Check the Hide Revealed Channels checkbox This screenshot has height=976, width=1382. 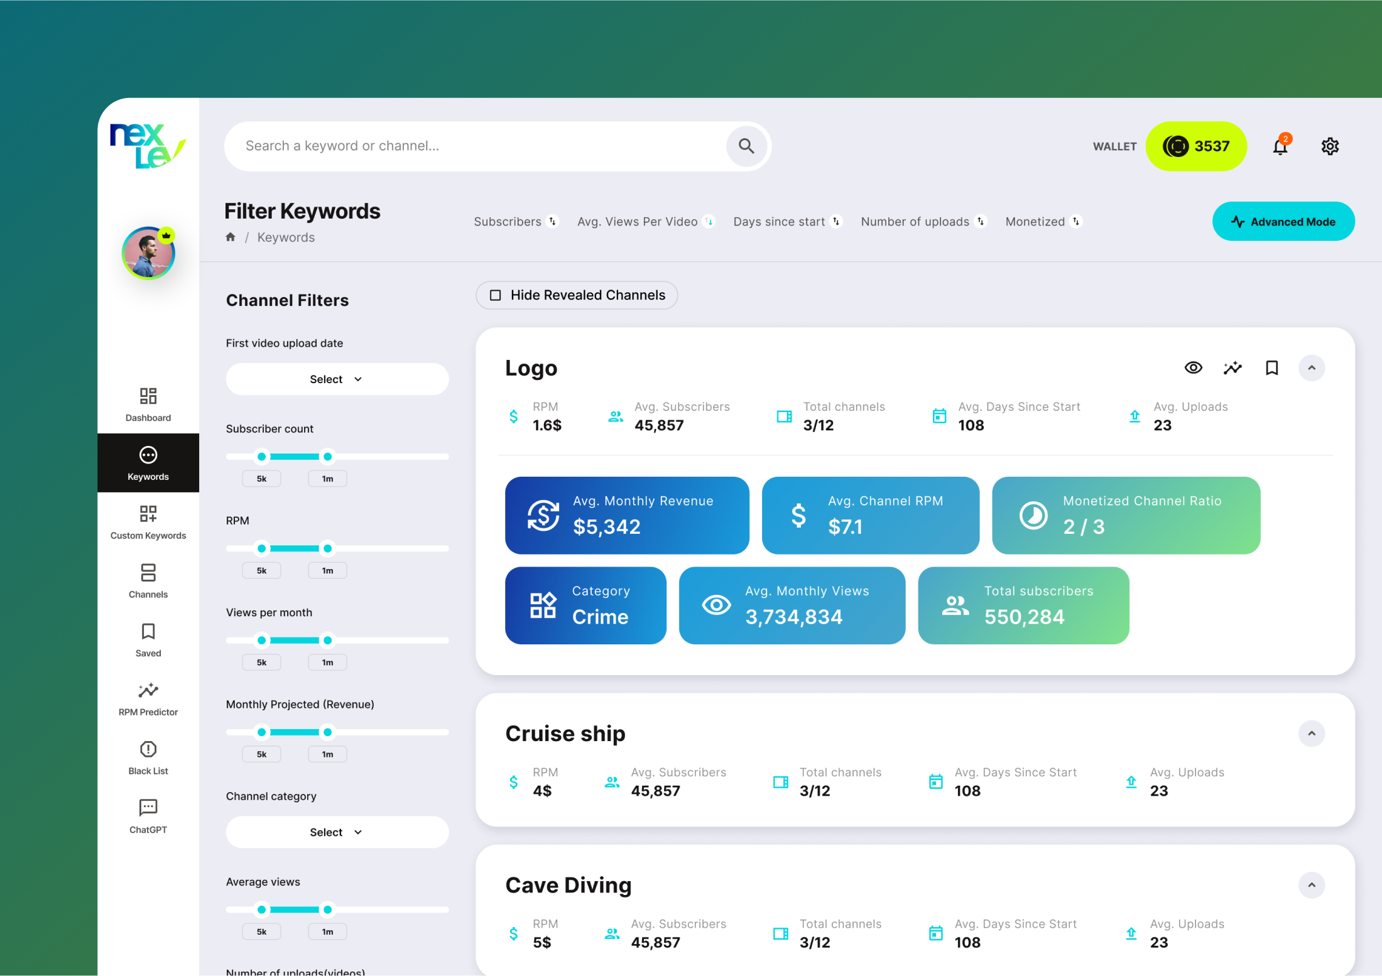point(496,295)
